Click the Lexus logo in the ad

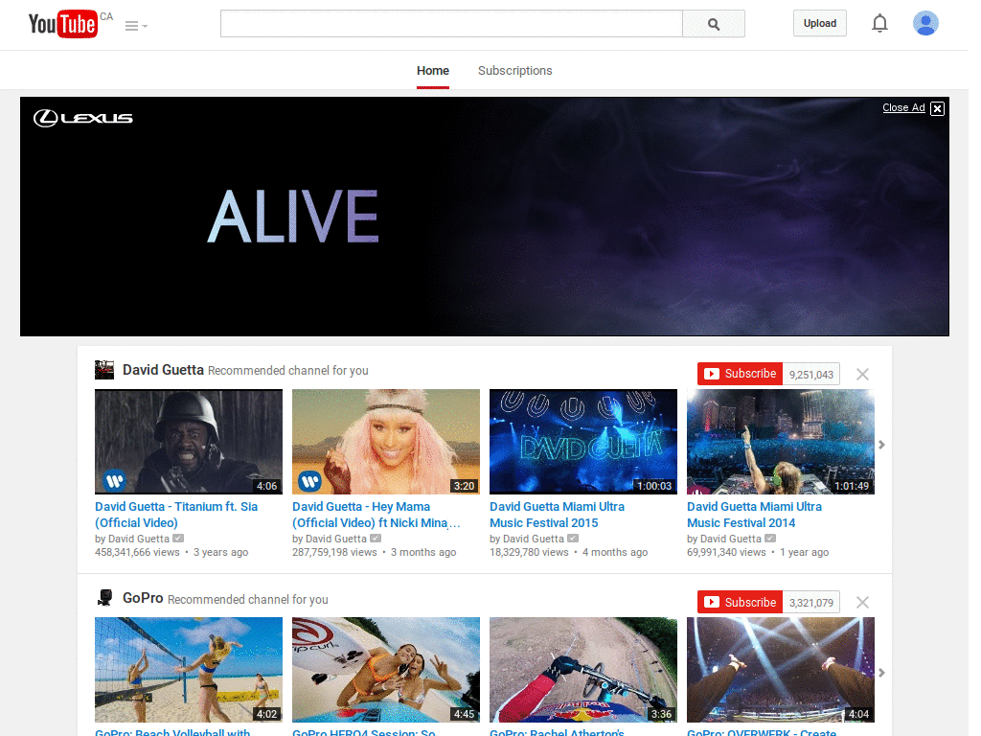83,118
